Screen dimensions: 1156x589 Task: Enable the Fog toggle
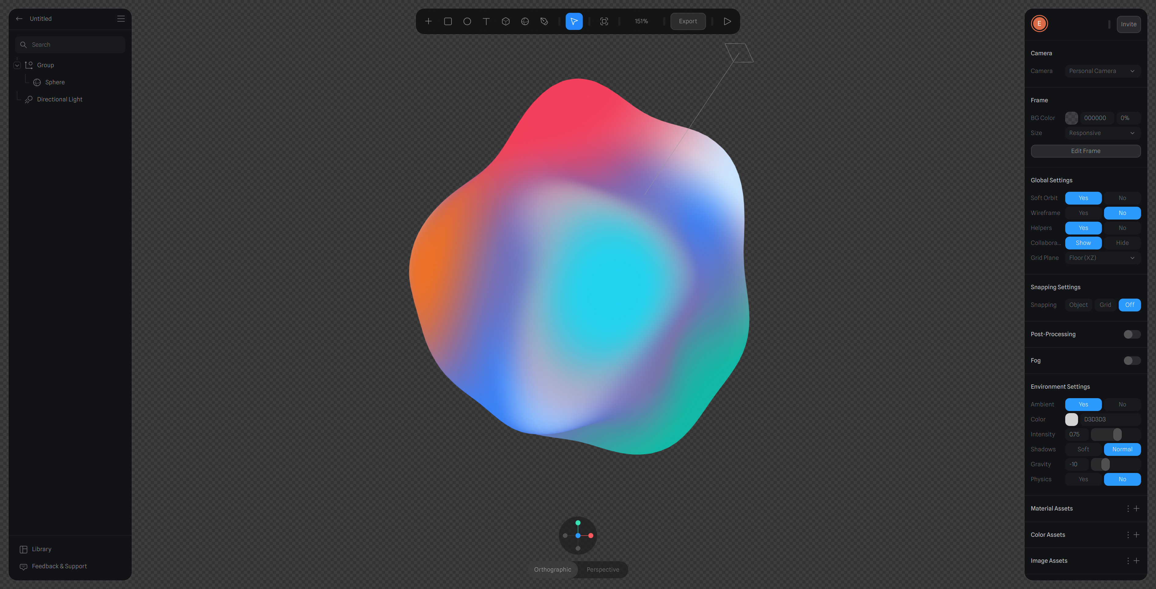click(1131, 360)
